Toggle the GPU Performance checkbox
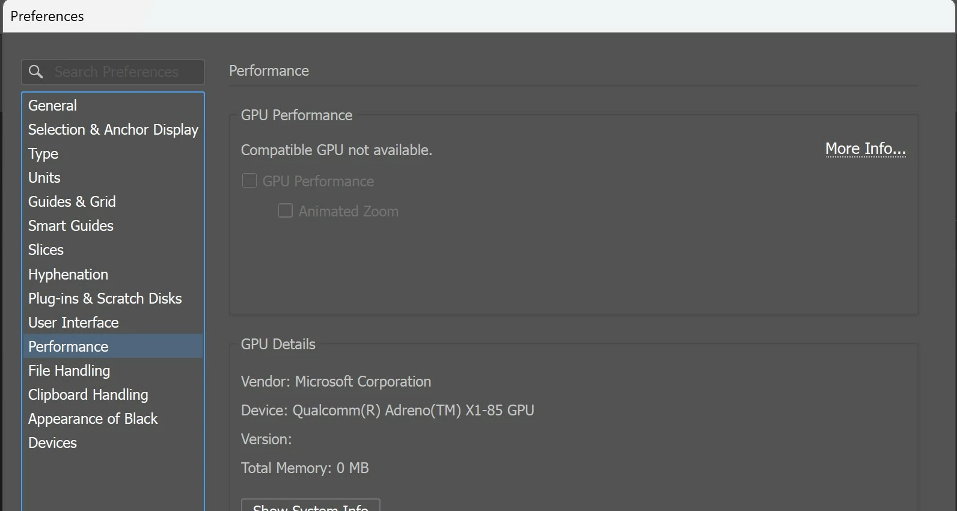957x511 pixels. pos(249,181)
